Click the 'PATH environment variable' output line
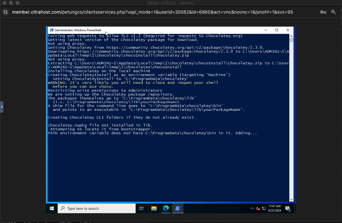This screenshot has width=342, height=223. pyautogui.click(x=152, y=133)
